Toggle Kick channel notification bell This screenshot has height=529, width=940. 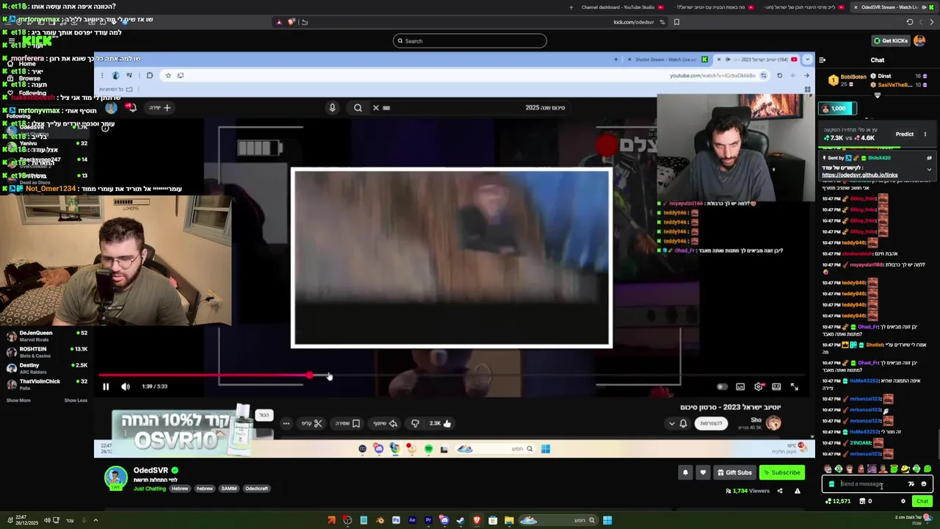point(685,472)
